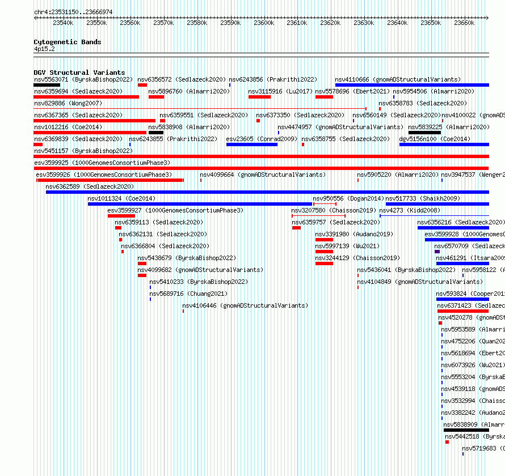Click nsv3207580 (Chaisson2019) label
Viewport: 505px width, 476px height.
click(x=334, y=210)
